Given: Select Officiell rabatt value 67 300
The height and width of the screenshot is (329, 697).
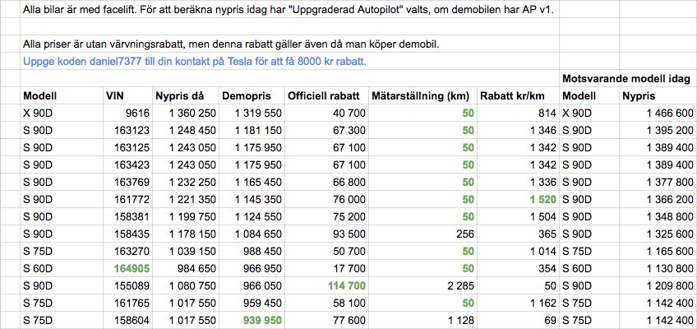Looking at the screenshot, I should pyautogui.click(x=327, y=131).
